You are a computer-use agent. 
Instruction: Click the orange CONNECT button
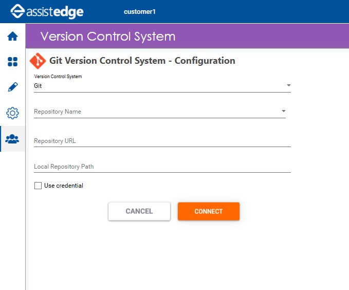(209, 211)
